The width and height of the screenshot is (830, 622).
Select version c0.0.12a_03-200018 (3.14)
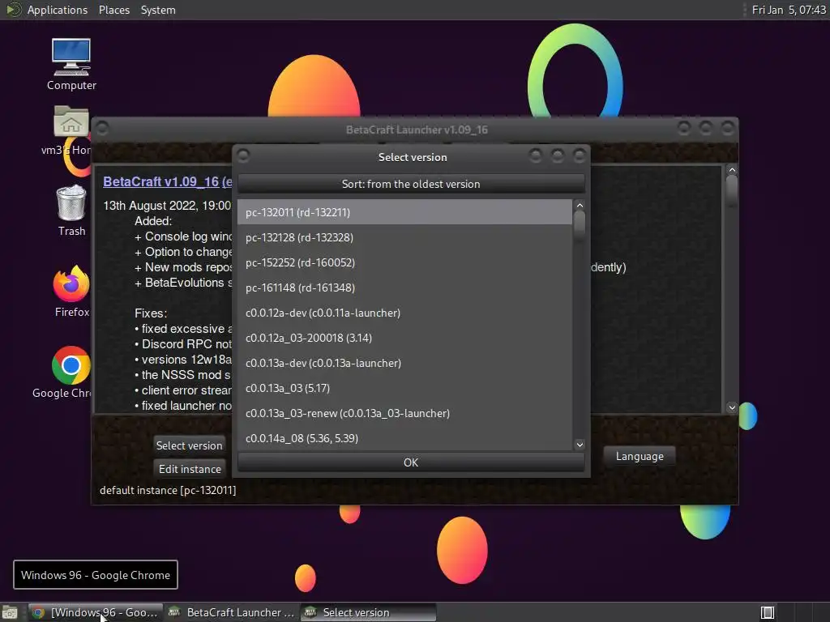coord(404,338)
